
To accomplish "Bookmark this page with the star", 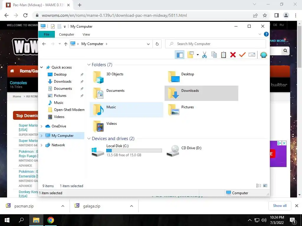I will 265,15.
